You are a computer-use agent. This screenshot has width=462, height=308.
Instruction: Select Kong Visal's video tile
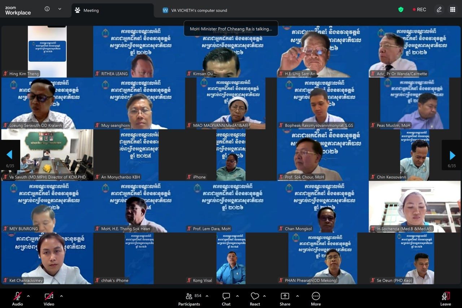point(231,258)
